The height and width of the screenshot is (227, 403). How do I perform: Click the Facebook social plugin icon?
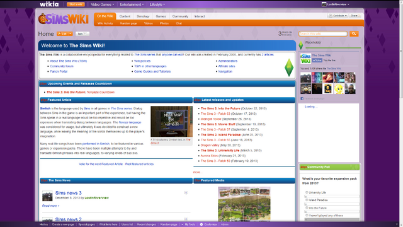(x=302, y=98)
